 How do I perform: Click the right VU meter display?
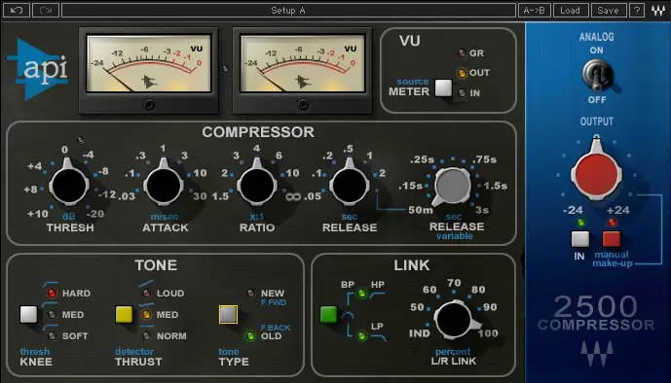303,63
